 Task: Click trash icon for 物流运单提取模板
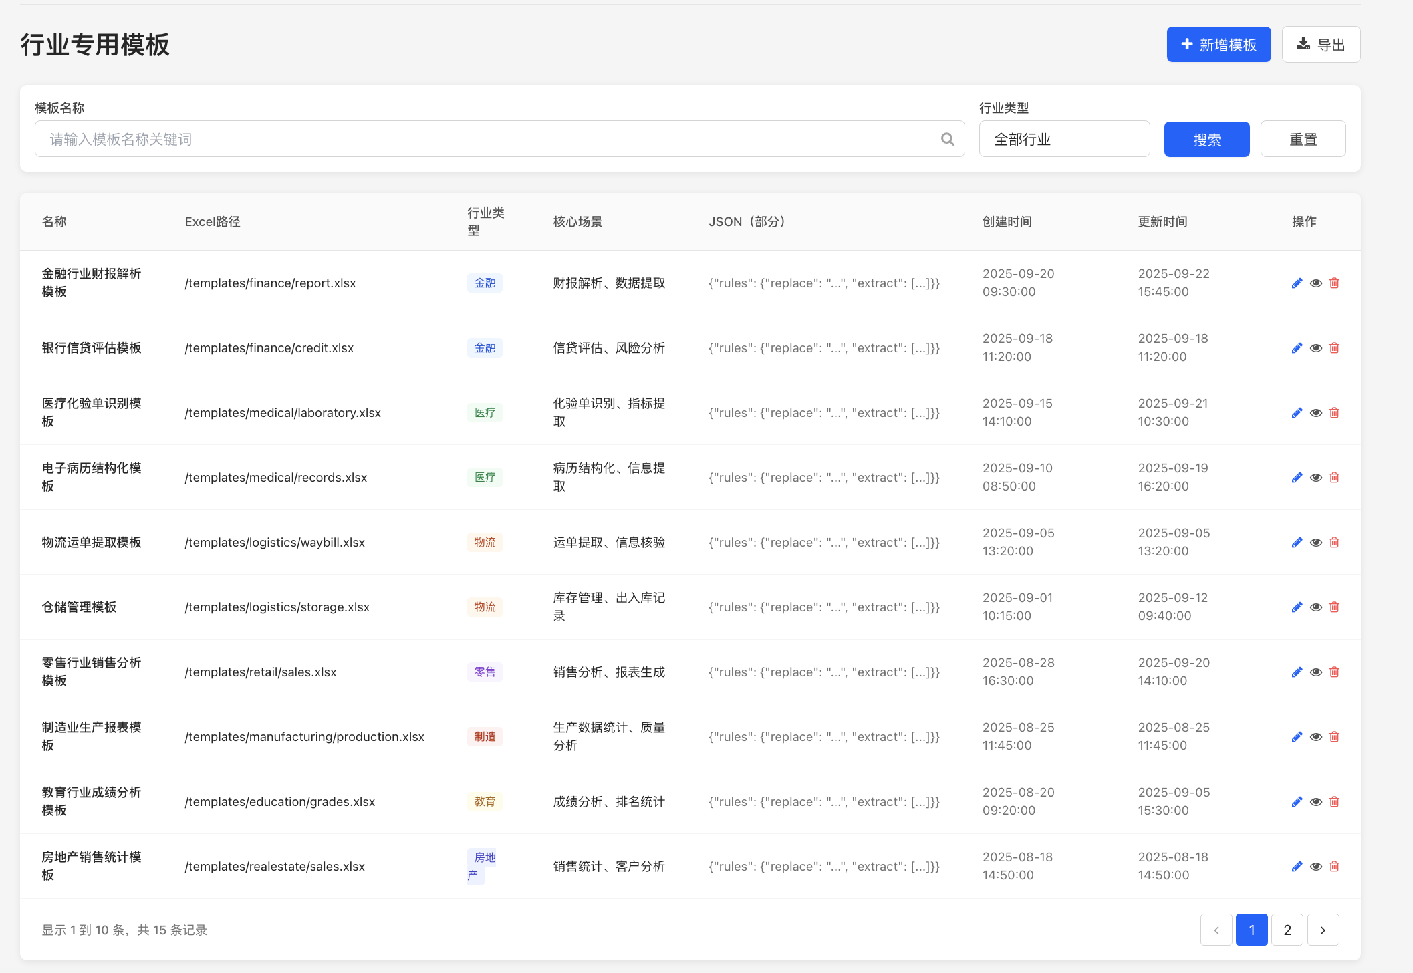click(x=1334, y=543)
